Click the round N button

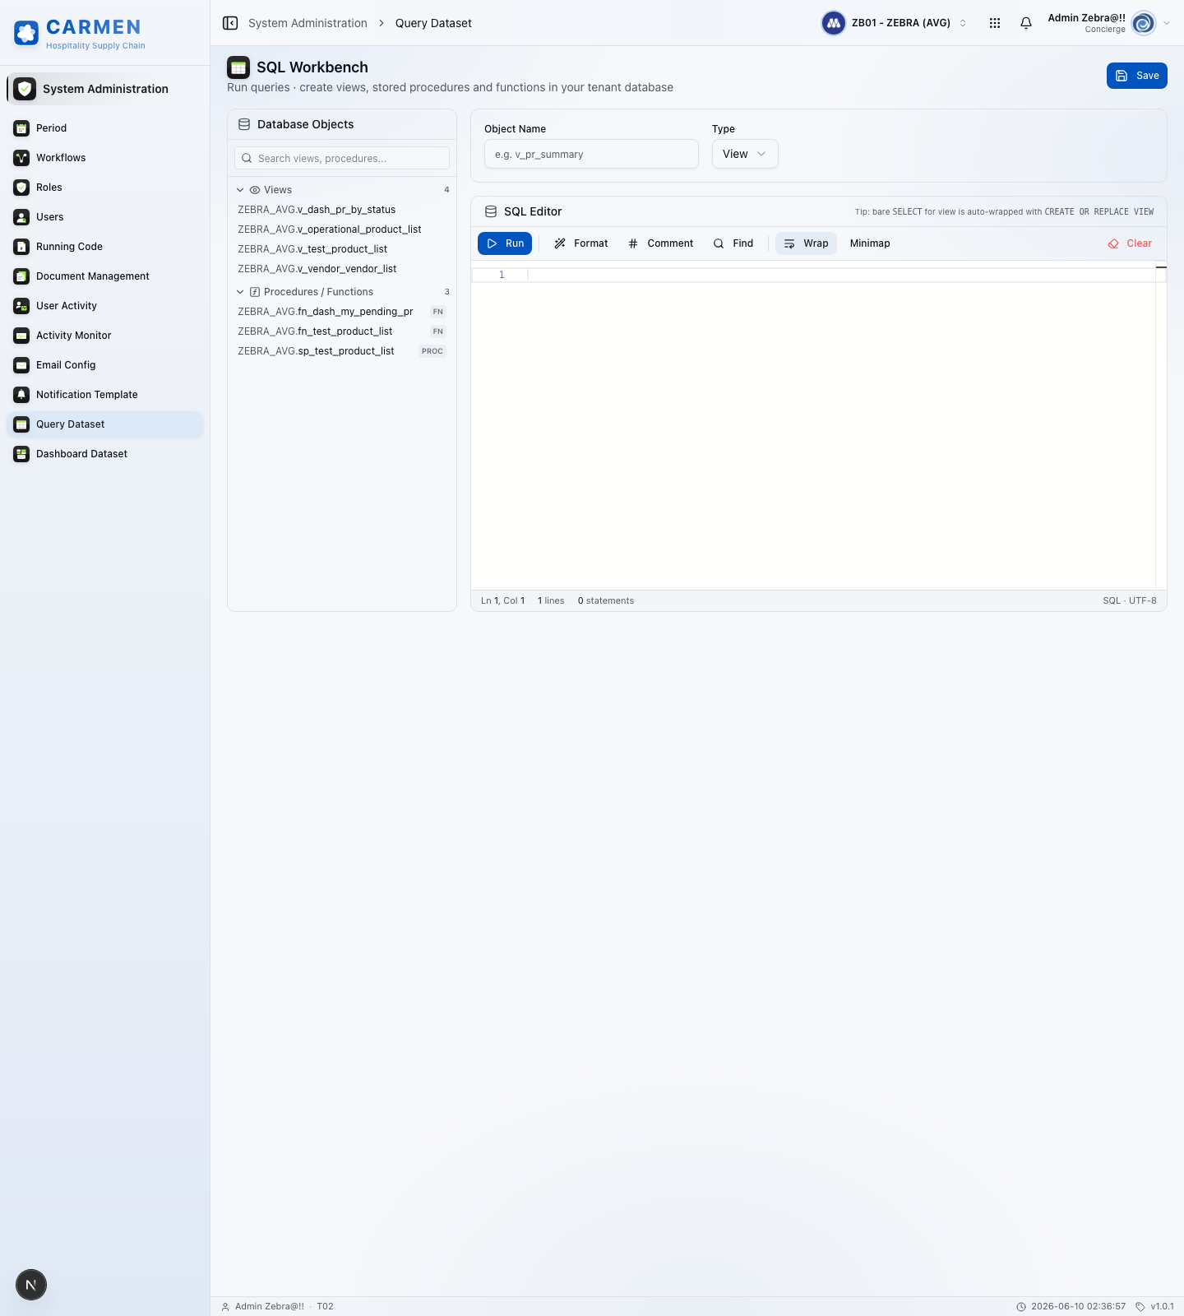click(x=31, y=1285)
